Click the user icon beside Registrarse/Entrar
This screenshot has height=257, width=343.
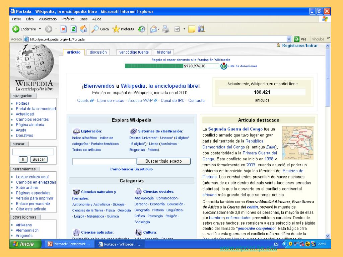(278, 45)
